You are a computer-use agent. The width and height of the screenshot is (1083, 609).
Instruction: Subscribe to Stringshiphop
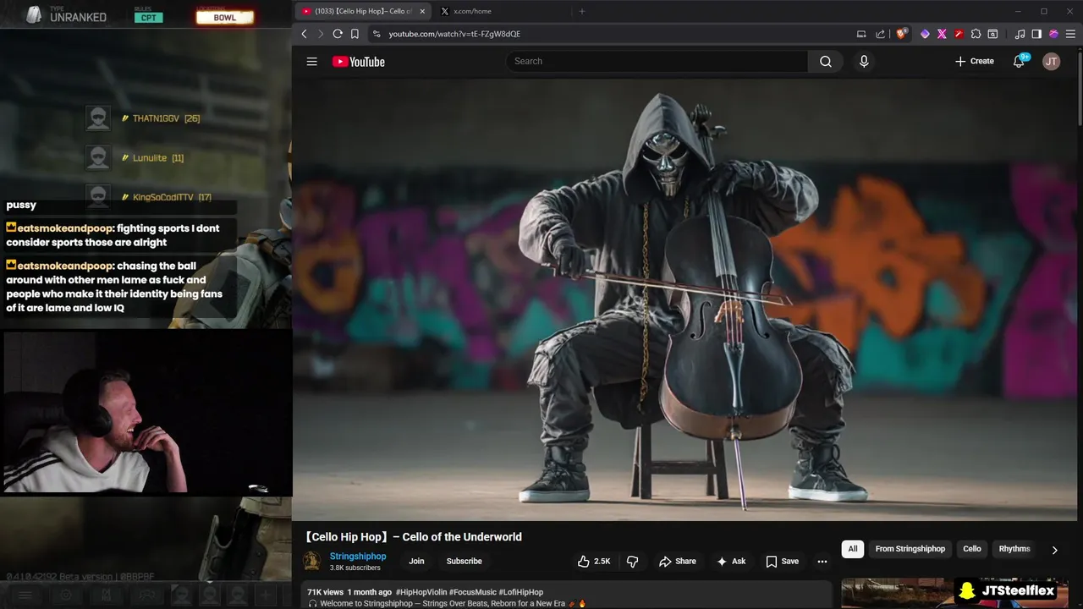point(465,561)
